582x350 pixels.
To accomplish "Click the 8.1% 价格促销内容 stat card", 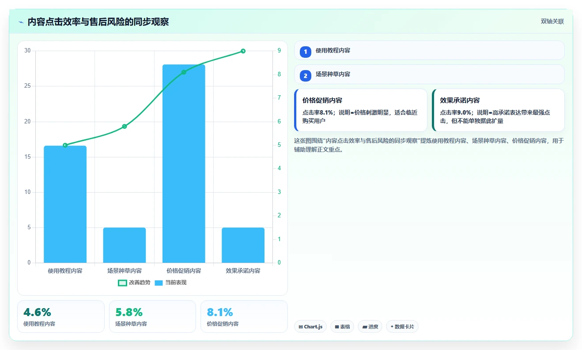I will [x=244, y=316].
